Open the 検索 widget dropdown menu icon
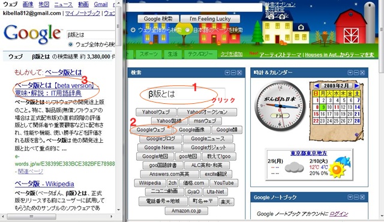 pos(227,73)
